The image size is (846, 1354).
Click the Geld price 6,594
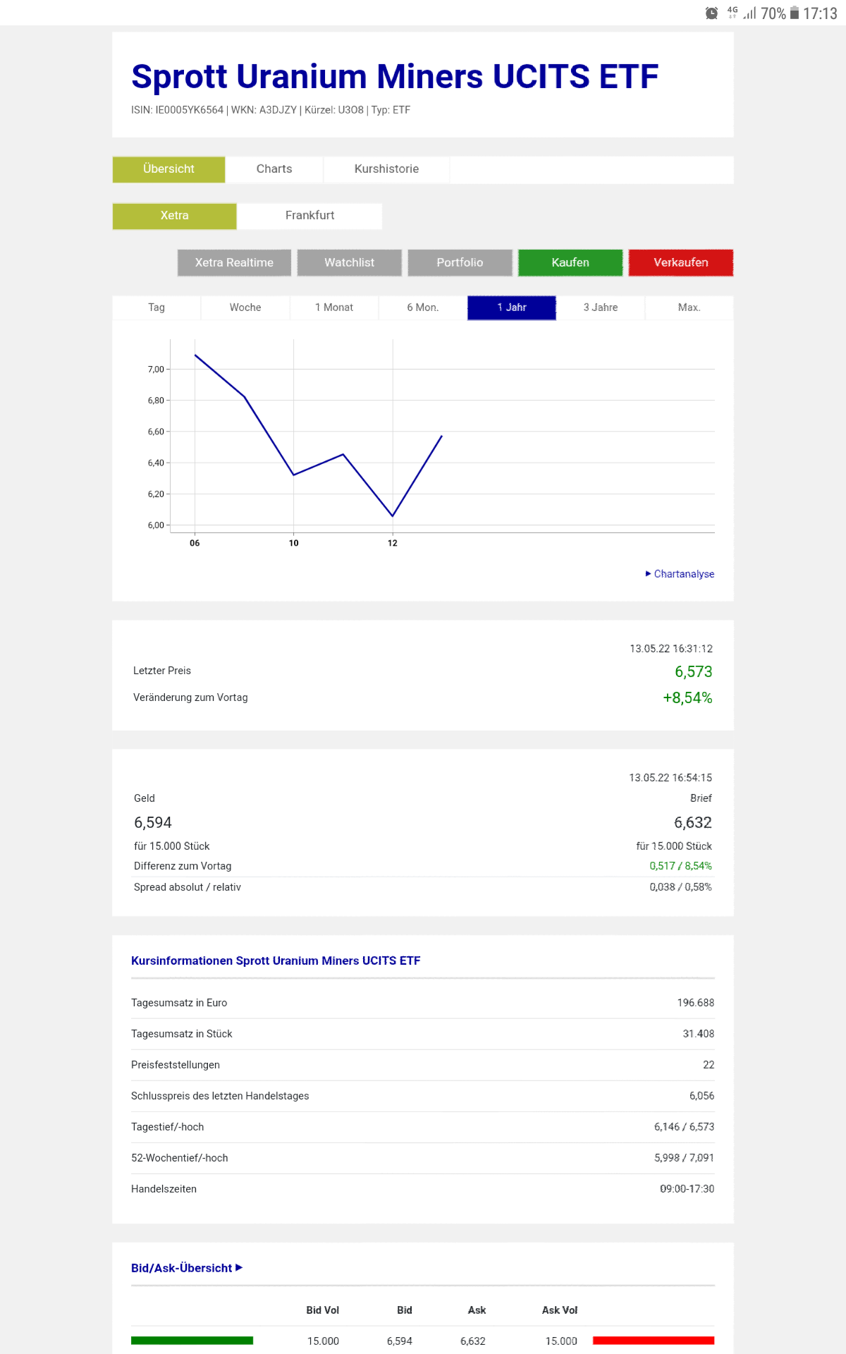point(153,822)
